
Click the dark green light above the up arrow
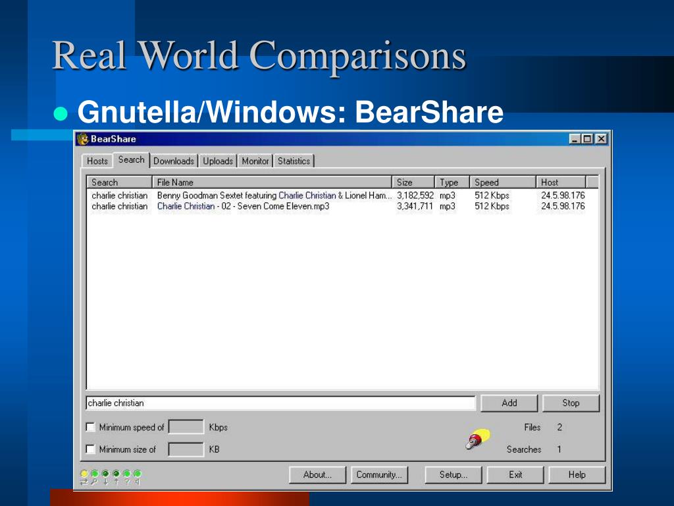click(116, 473)
